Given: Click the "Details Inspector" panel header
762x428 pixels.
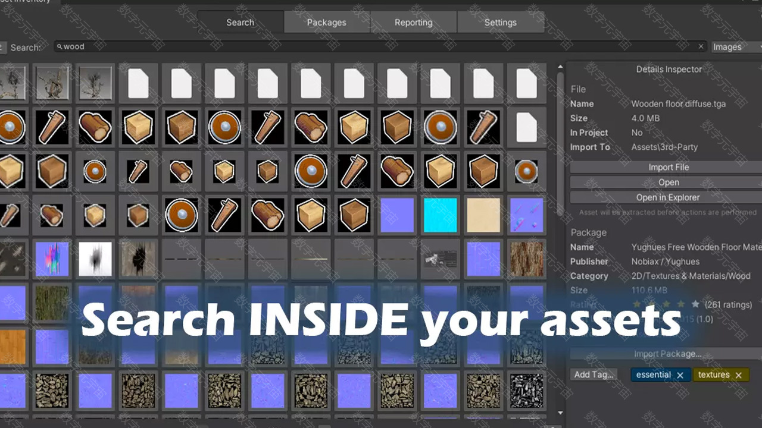Looking at the screenshot, I should [669, 69].
